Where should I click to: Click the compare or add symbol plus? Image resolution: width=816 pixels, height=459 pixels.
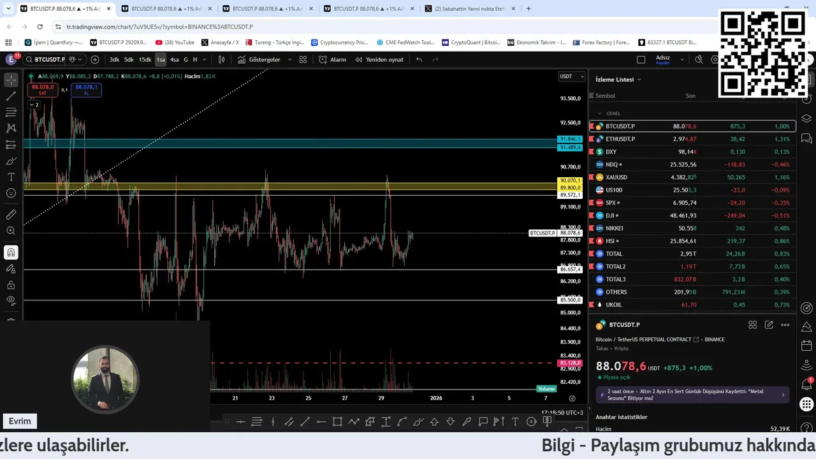[95, 59]
